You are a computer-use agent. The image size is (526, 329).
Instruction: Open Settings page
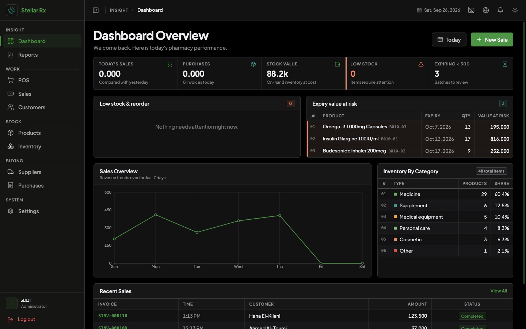click(42, 211)
